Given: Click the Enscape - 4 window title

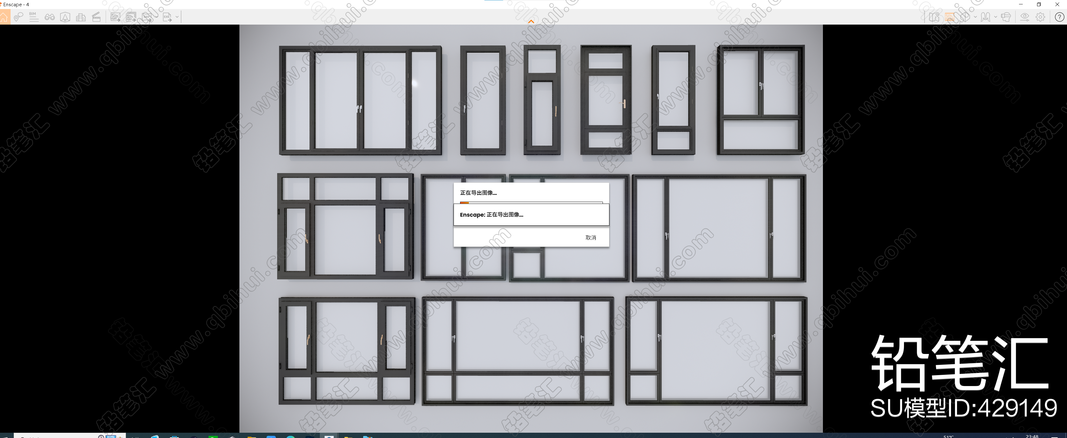Looking at the screenshot, I should (x=16, y=5).
